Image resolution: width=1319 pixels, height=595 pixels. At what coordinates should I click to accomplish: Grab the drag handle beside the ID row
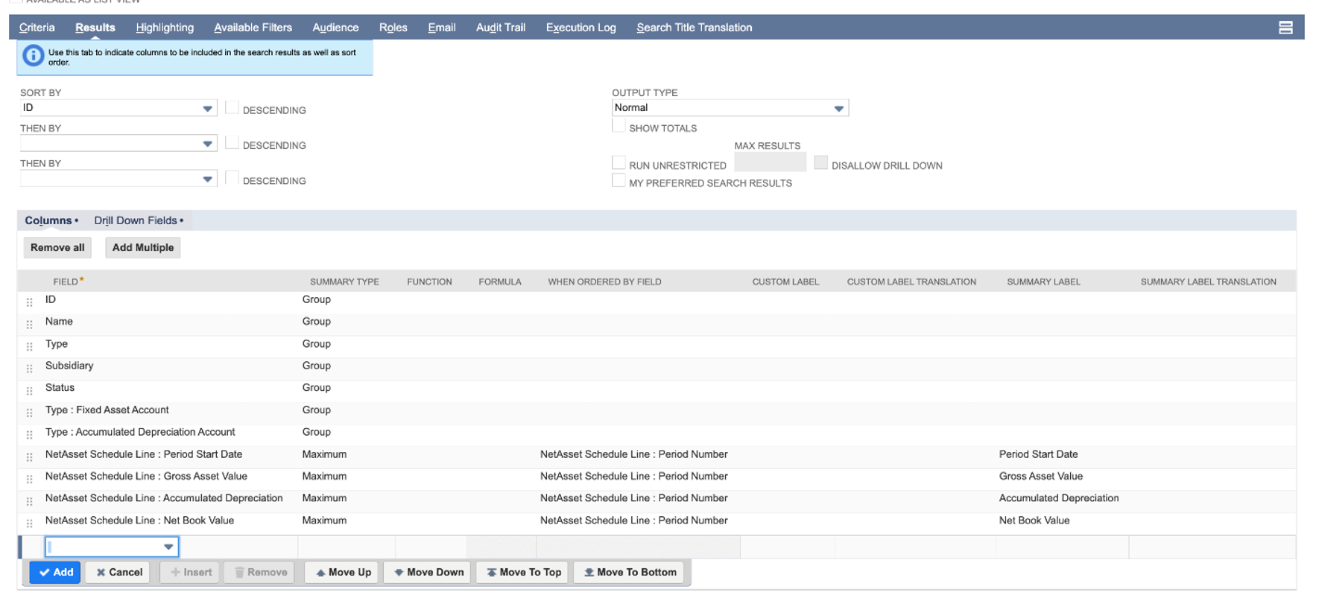coord(30,302)
